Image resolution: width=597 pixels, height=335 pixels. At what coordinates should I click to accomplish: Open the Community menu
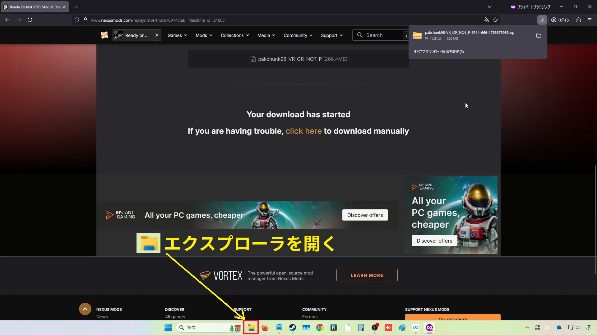(298, 35)
